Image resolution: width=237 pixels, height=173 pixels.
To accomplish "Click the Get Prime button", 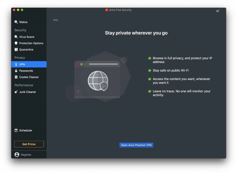I will pos(29,144).
